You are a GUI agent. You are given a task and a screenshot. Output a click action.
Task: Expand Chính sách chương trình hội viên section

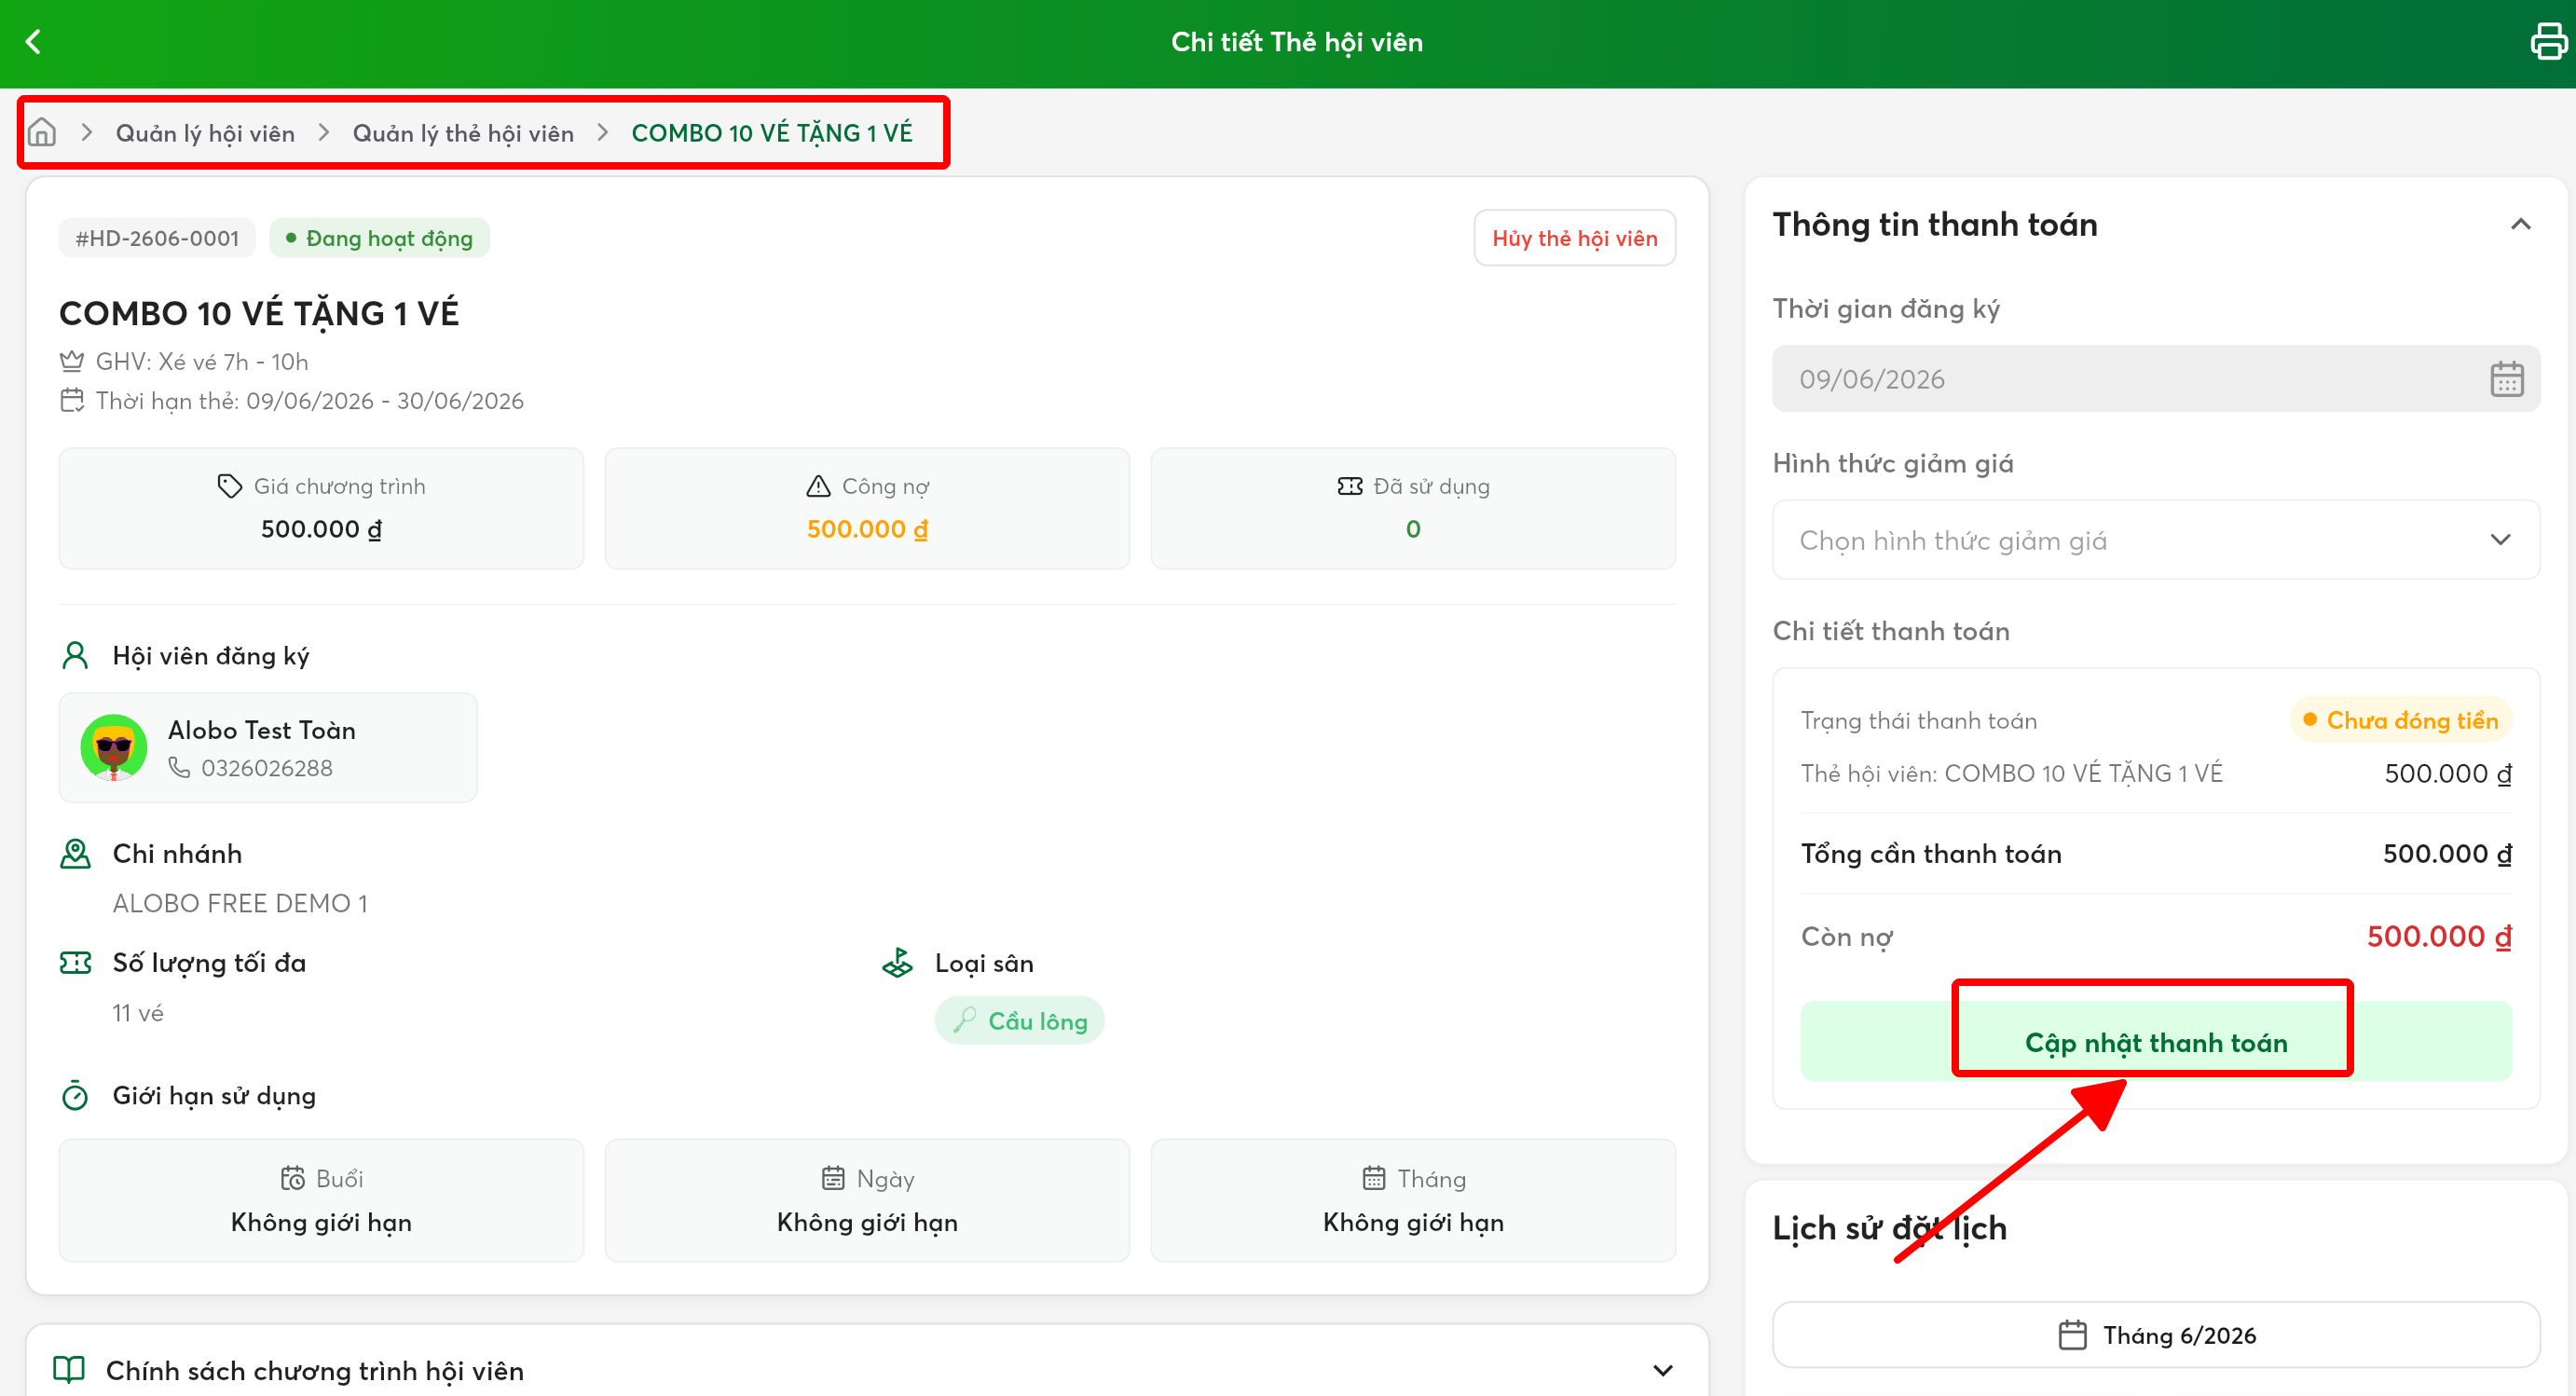pos(1662,1369)
